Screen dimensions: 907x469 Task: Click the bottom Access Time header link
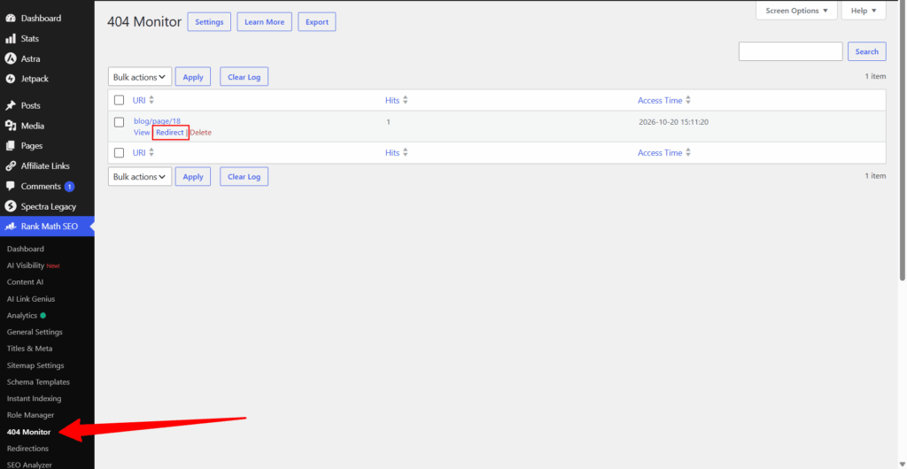(x=660, y=152)
